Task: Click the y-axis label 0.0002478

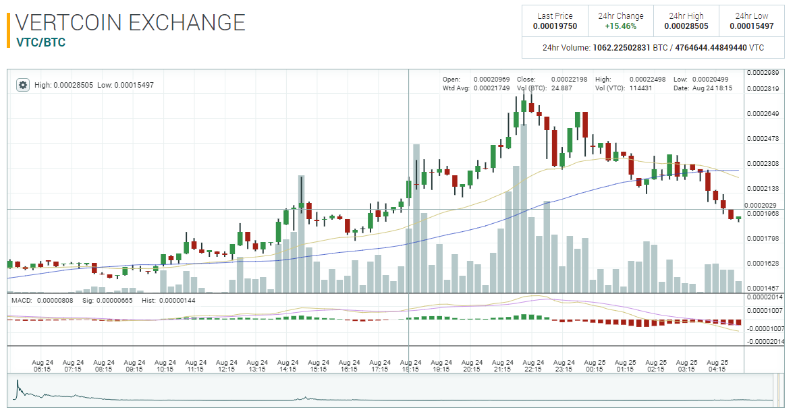Action: click(763, 138)
